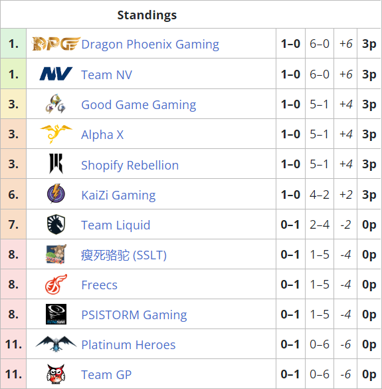Click the Dragon Phoenix Gaming DPG logo
The width and height of the screenshot is (382, 389).
tap(56, 44)
